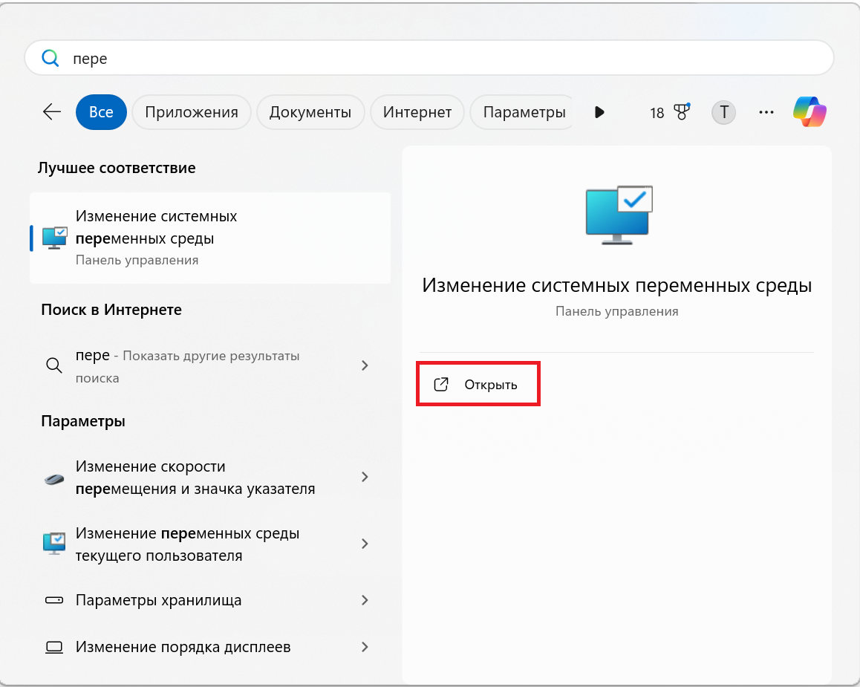Expand more filter categories with the arrow
This screenshot has width=860, height=687.
(599, 111)
